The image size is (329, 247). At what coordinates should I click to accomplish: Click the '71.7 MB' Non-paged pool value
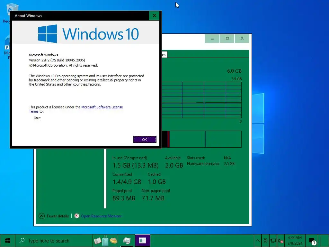(153, 198)
